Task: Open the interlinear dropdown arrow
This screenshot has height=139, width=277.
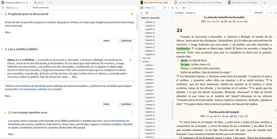Action: (180, 8)
